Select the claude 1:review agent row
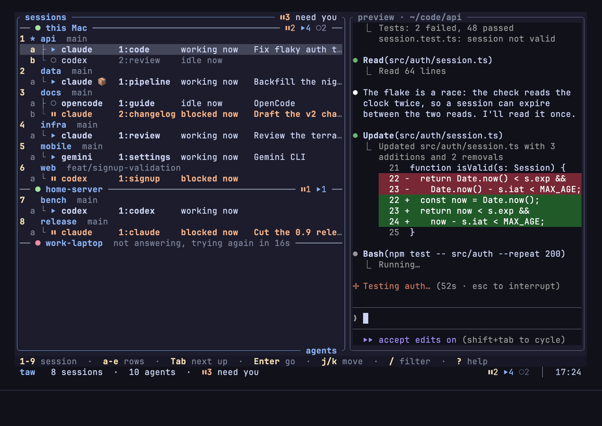This screenshot has width=602, height=426. click(x=181, y=136)
